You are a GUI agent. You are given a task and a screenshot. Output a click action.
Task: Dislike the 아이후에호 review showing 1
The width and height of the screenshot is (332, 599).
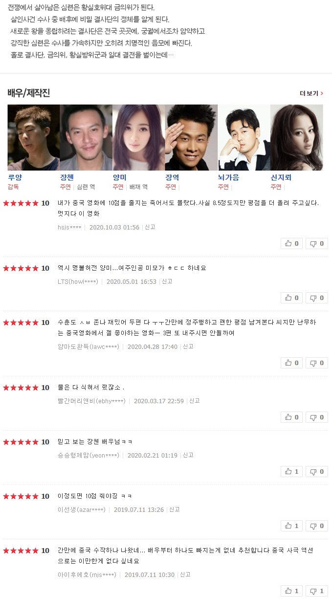[317, 591]
